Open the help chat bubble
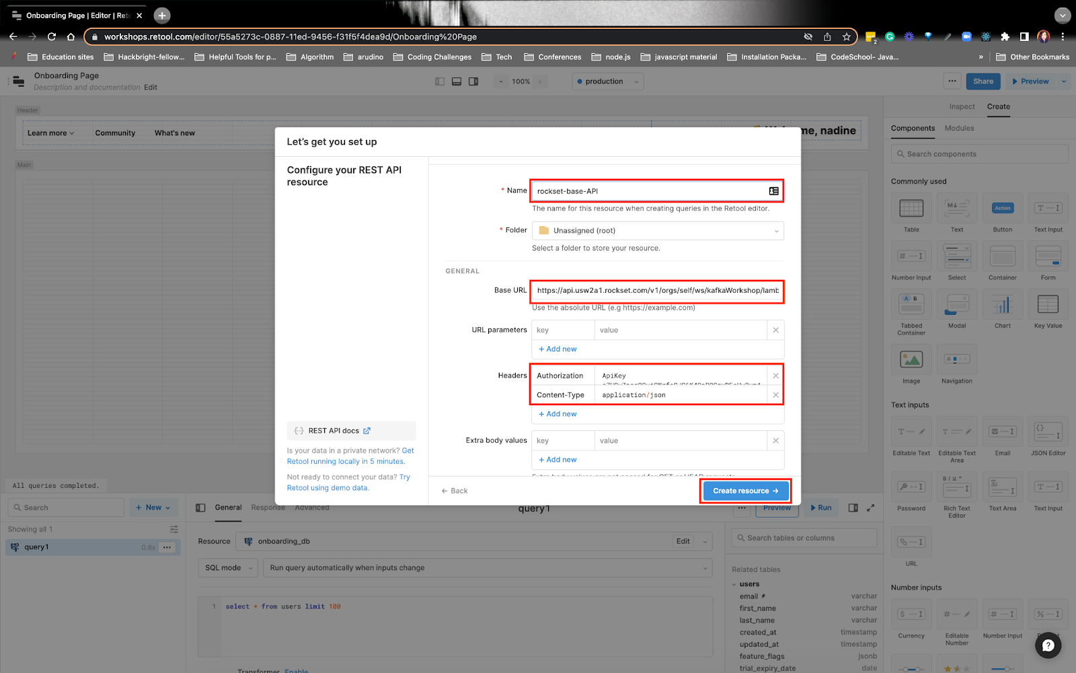 (1048, 645)
